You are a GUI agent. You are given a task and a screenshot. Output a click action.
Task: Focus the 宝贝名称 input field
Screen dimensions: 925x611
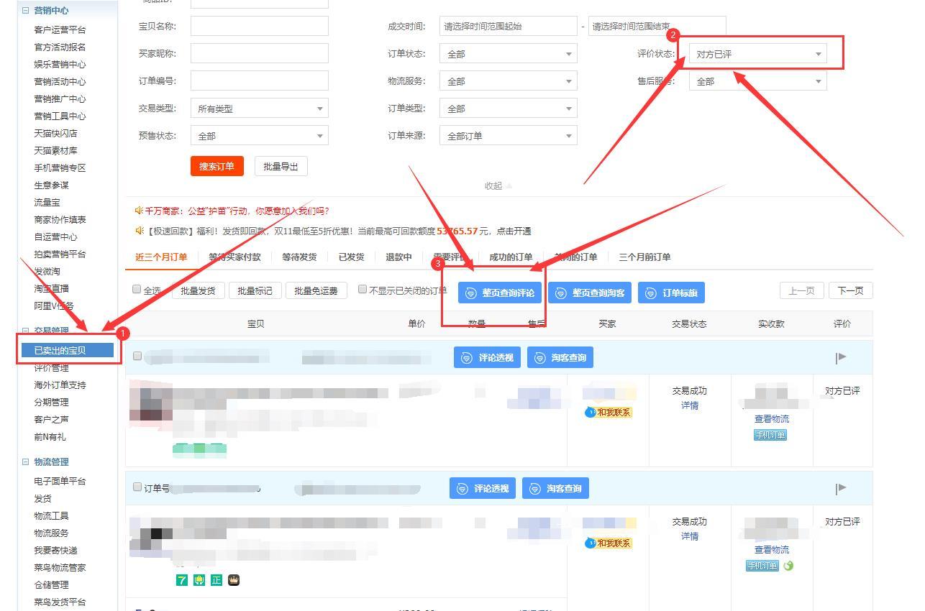click(x=260, y=27)
